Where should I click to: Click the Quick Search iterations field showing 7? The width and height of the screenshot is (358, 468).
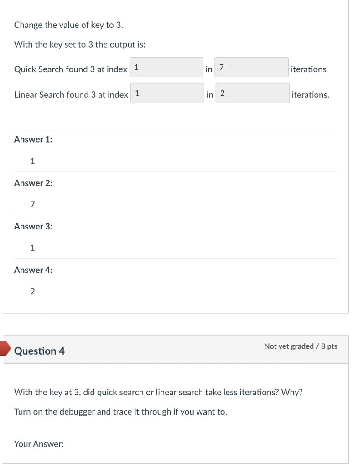click(x=252, y=67)
